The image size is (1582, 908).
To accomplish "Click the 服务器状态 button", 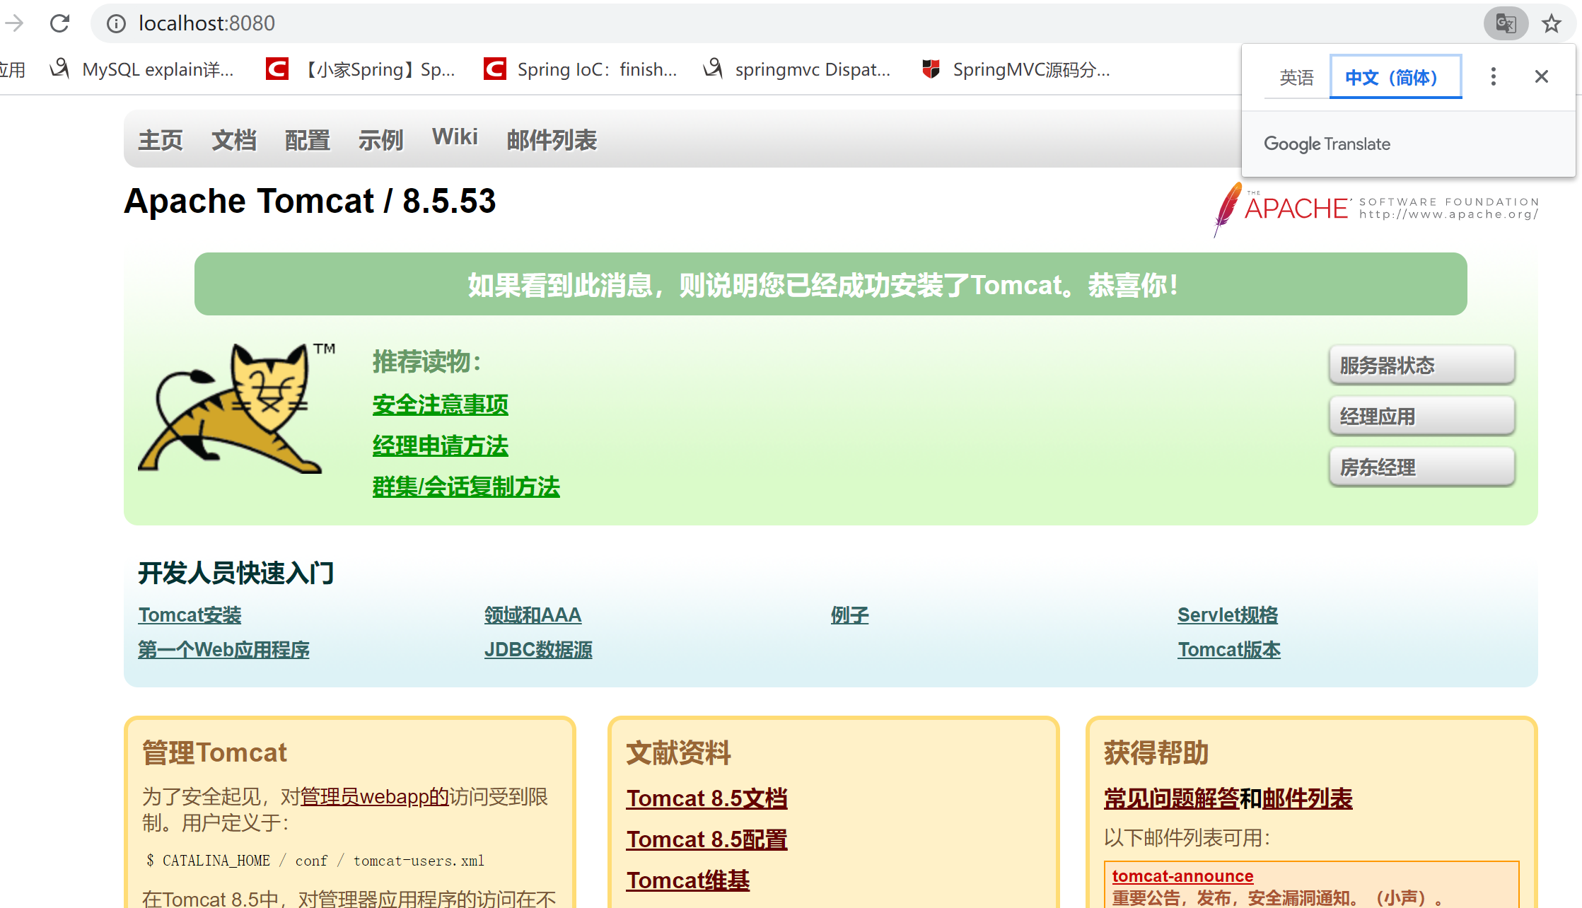I will (1421, 365).
